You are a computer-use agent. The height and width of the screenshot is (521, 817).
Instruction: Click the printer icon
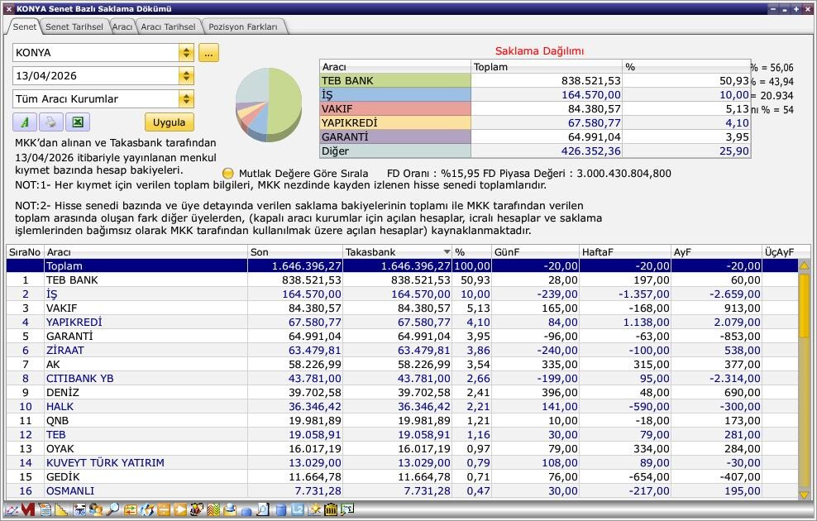[50, 122]
